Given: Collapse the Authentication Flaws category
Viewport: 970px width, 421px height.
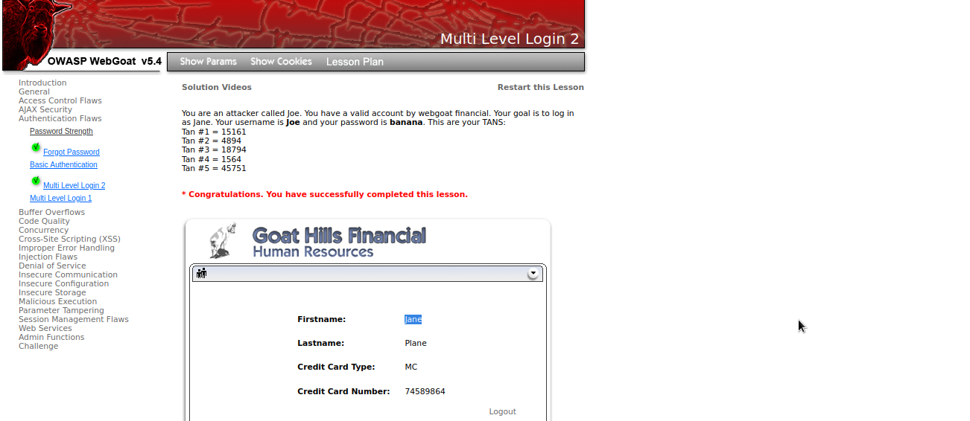Looking at the screenshot, I should click(x=60, y=118).
